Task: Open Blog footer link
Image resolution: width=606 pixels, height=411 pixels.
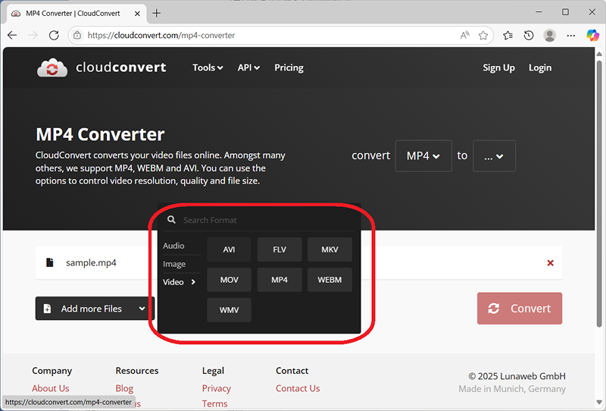Action: pyautogui.click(x=124, y=388)
